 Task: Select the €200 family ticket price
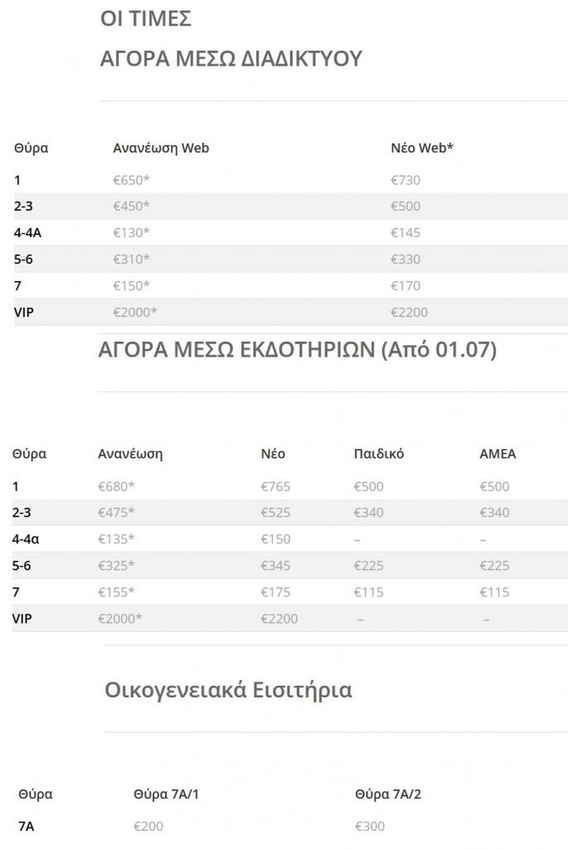[x=148, y=827]
